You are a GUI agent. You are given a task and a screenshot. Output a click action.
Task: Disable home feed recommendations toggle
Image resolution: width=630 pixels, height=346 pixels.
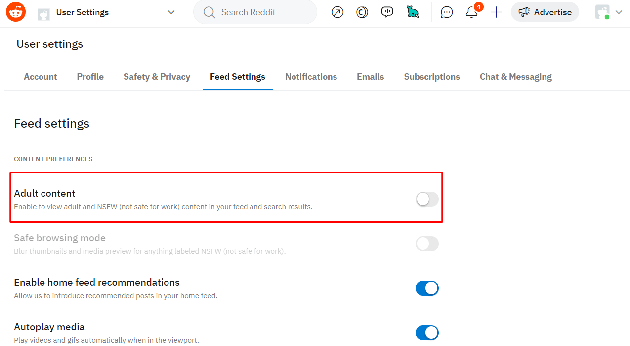click(427, 288)
